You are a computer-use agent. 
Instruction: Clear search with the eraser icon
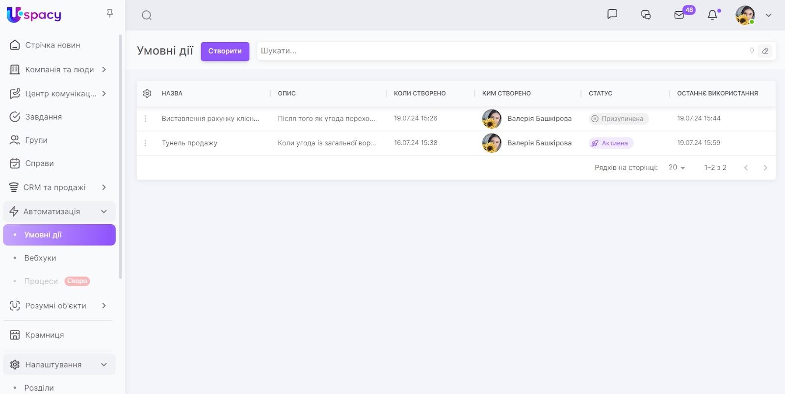pyautogui.click(x=765, y=51)
